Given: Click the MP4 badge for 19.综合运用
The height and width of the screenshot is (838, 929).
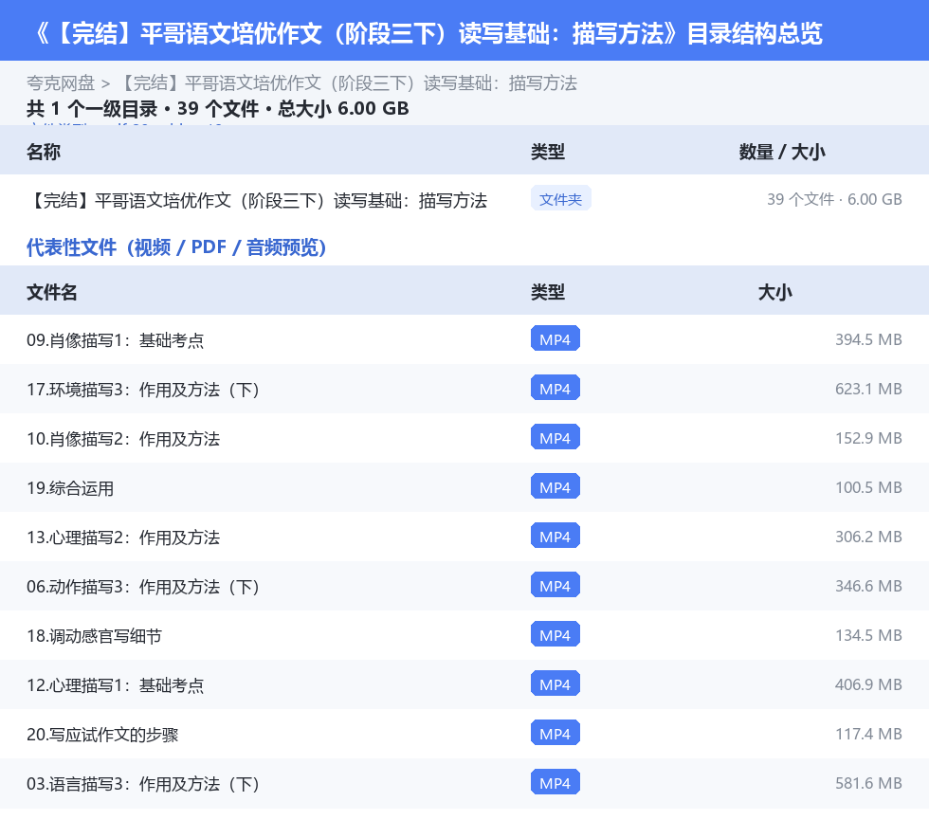Looking at the screenshot, I should pyautogui.click(x=556, y=486).
